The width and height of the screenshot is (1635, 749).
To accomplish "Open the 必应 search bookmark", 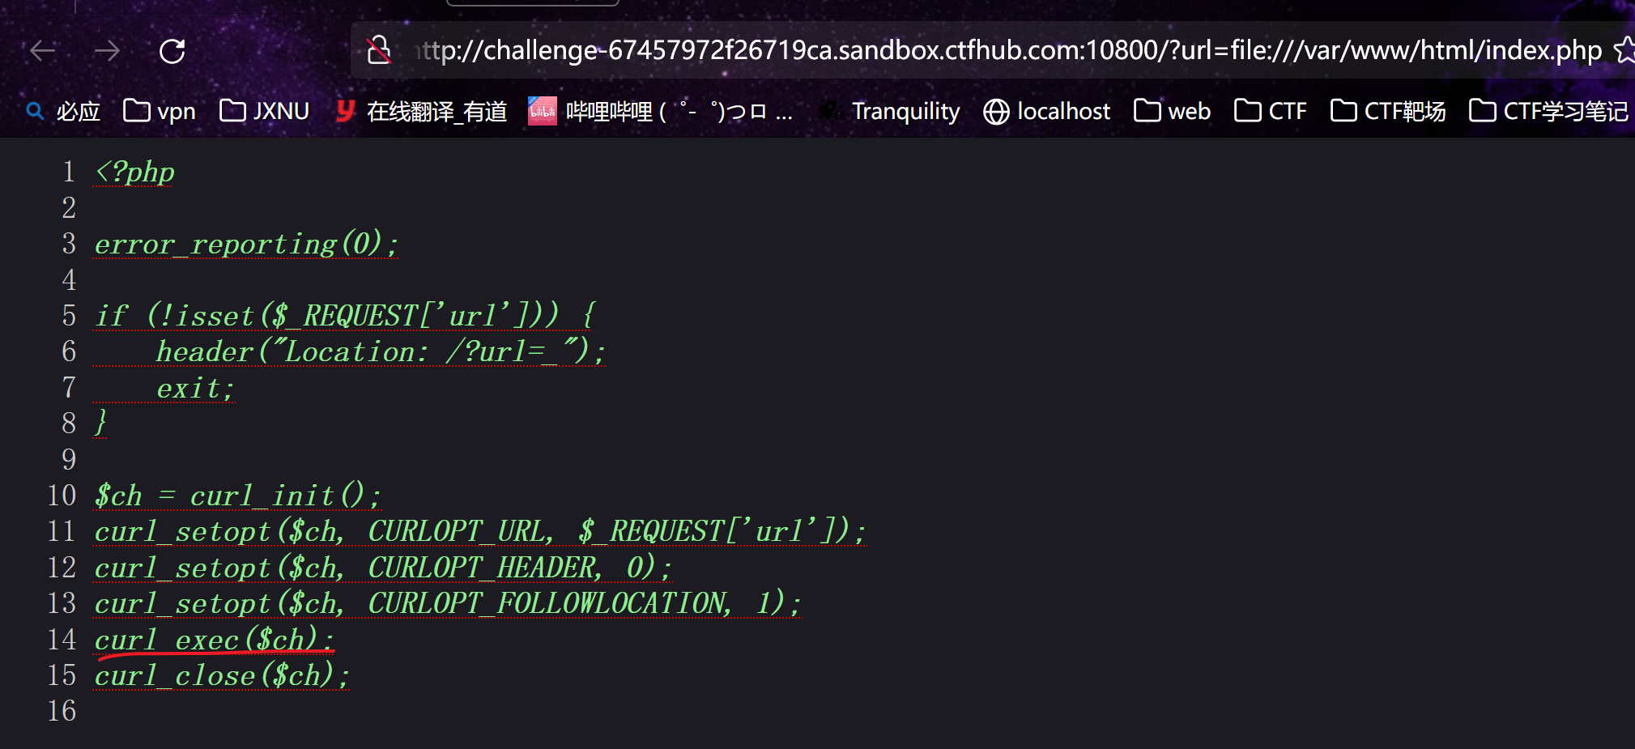I will 63,111.
